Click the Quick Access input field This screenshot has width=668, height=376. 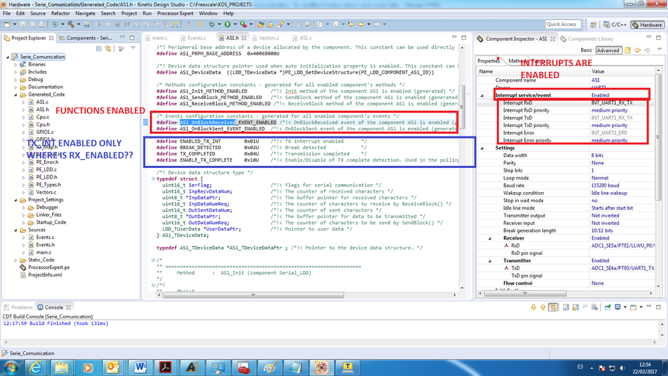click(x=562, y=24)
